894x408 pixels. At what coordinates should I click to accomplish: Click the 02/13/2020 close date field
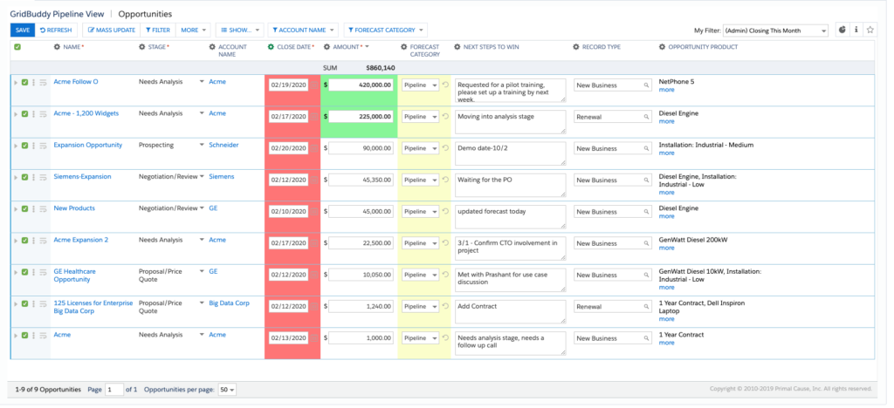tap(288, 338)
